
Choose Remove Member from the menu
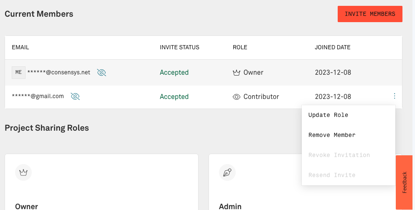tap(332, 135)
